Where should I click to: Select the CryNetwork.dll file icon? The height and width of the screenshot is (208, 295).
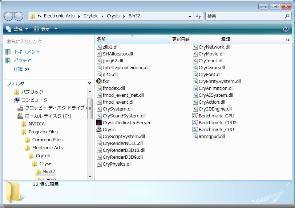(x=195, y=47)
